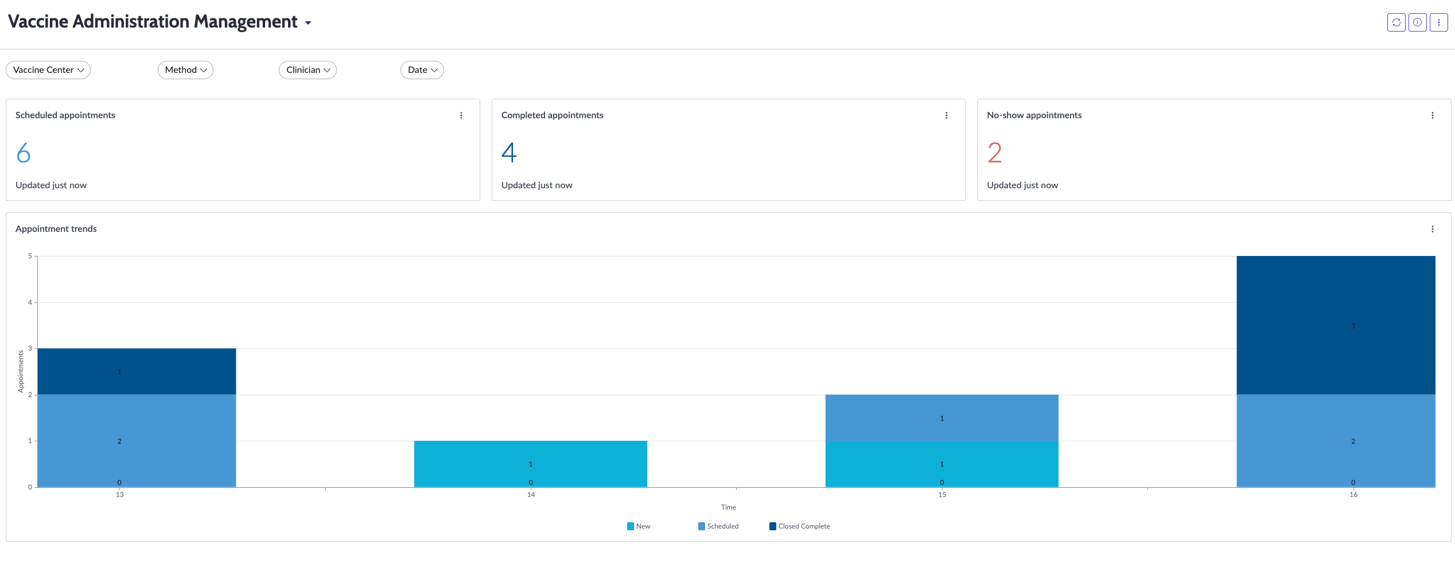The width and height of the screenshot is (1455, 563).
Task: Open the dashboard info icon
Action: (x=1417, y=22)
